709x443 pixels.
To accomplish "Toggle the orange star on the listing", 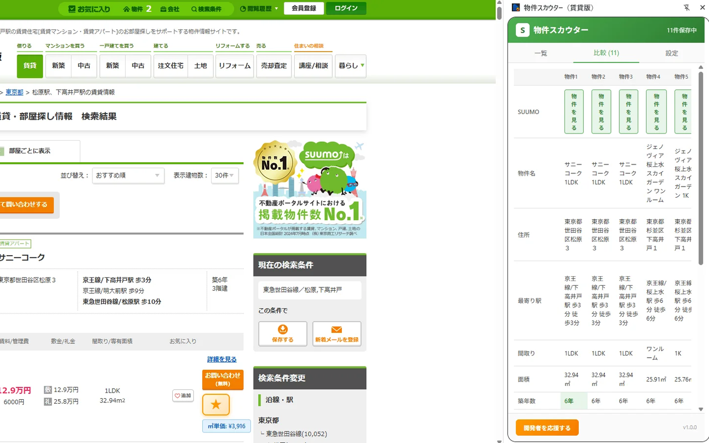I will pos(215,404).
